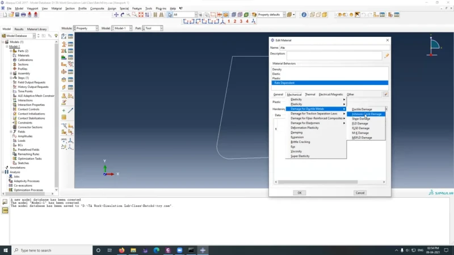This screenshot has width=454, height=255.
Task: Switch to the Material Library tab
Action: (37, 29)
